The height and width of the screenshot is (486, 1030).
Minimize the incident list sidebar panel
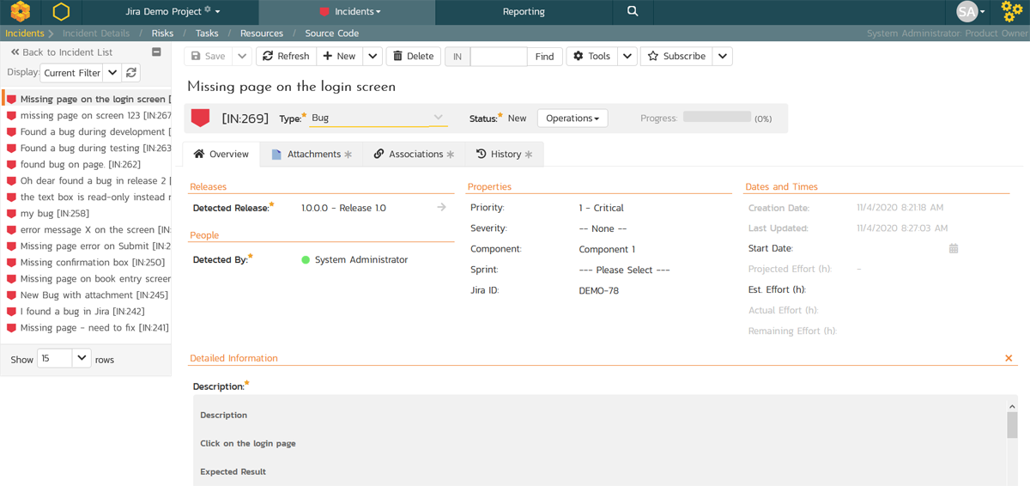156,52
